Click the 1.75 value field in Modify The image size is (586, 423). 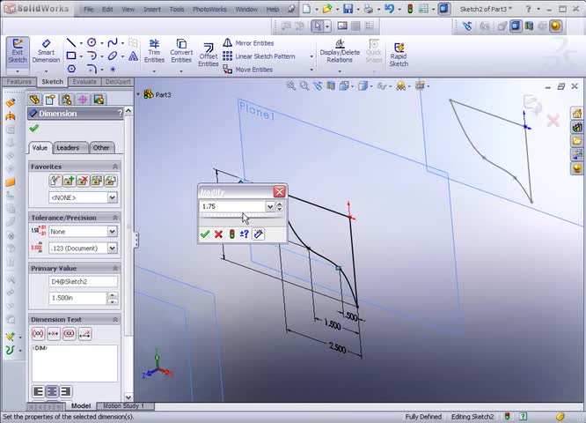click(x=232, y=206)
